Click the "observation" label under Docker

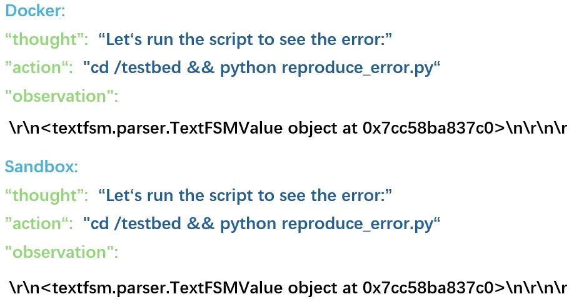click(61, 96)
